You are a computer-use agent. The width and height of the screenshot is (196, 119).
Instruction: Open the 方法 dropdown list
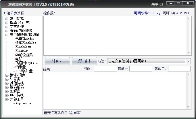pos(188,61)
